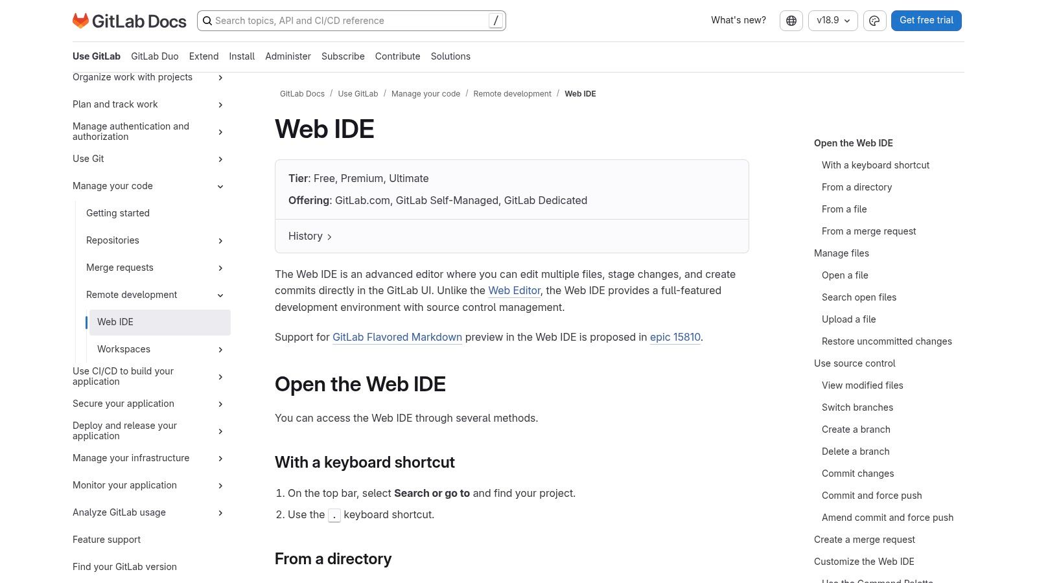Click the "/" keyboard shortcut hint in search

tap(495, 20)
